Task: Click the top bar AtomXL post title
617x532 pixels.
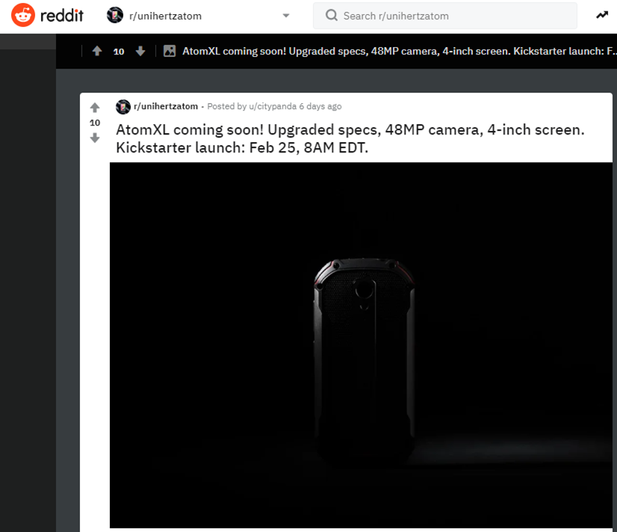Action: point(399,51)
